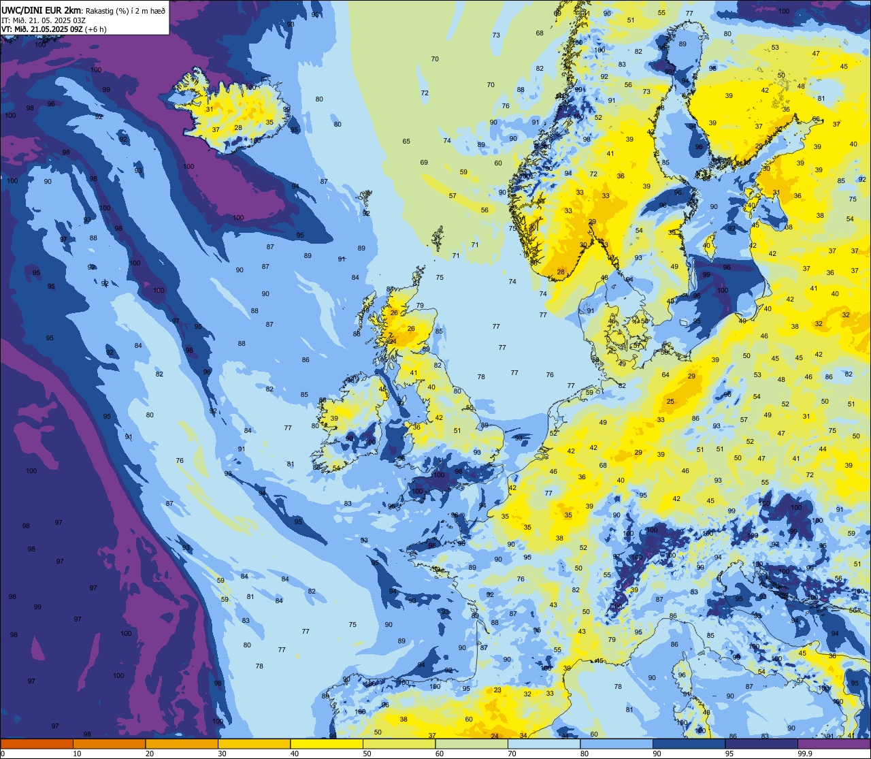Click the '90' legend scale label
871x759 pixels.
click(x=657, y=754)
